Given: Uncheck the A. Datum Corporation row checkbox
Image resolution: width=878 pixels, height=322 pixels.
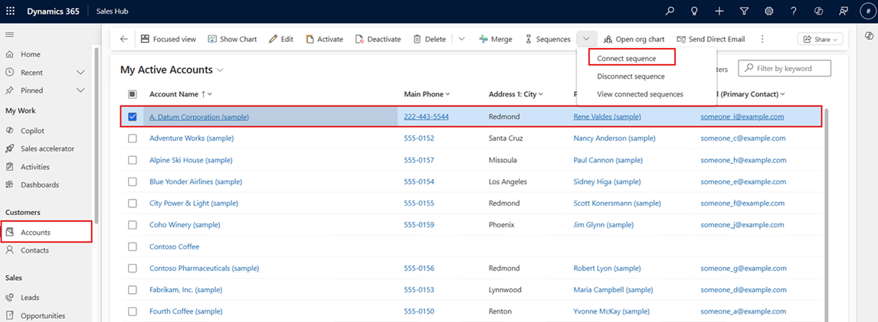Looking at the screenshot, I should 133,117.
